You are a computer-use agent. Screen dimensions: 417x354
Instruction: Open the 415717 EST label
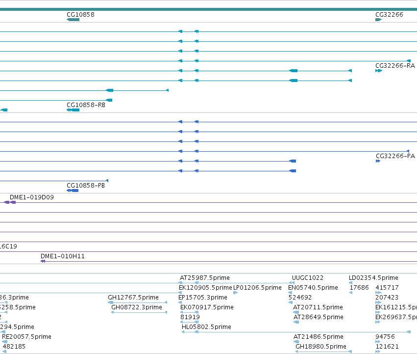pos(387,288)
